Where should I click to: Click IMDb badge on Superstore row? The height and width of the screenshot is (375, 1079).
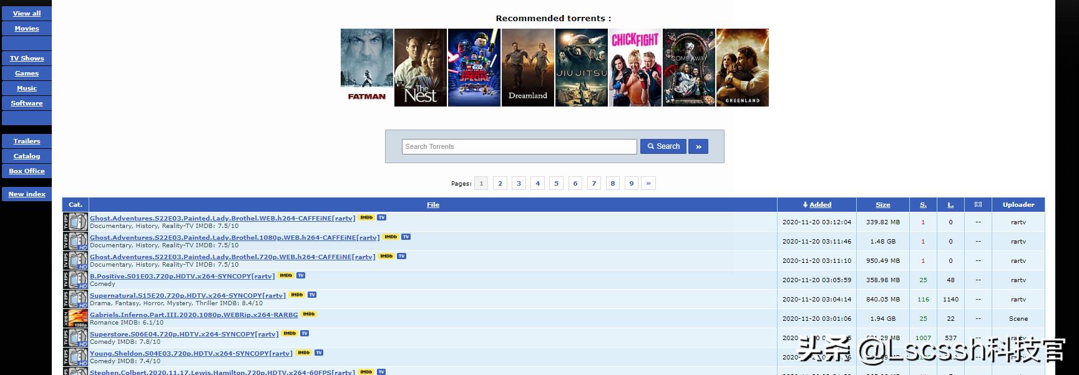click(x=290, y=333)
